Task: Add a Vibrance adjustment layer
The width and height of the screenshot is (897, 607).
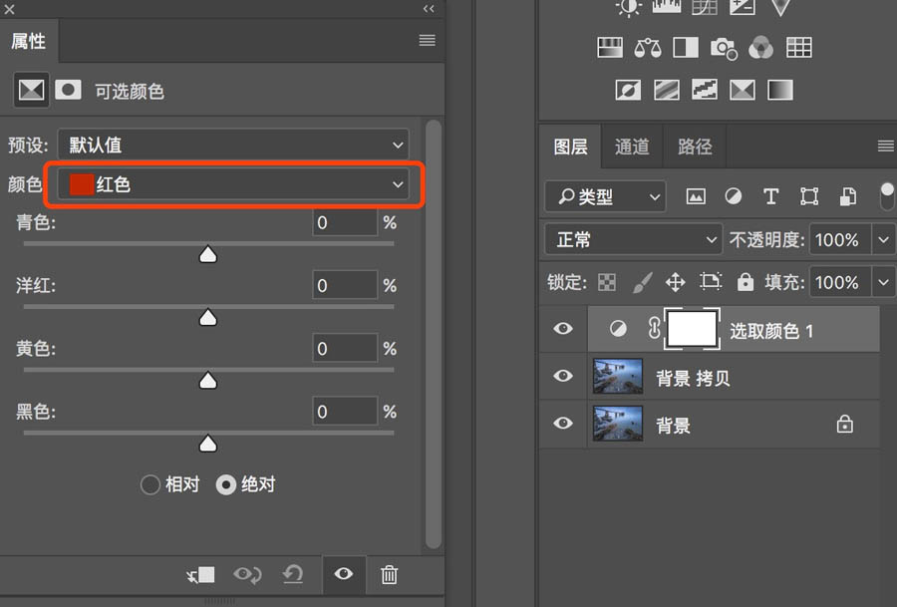Action: pyautogui.click(x=780, y=7)
